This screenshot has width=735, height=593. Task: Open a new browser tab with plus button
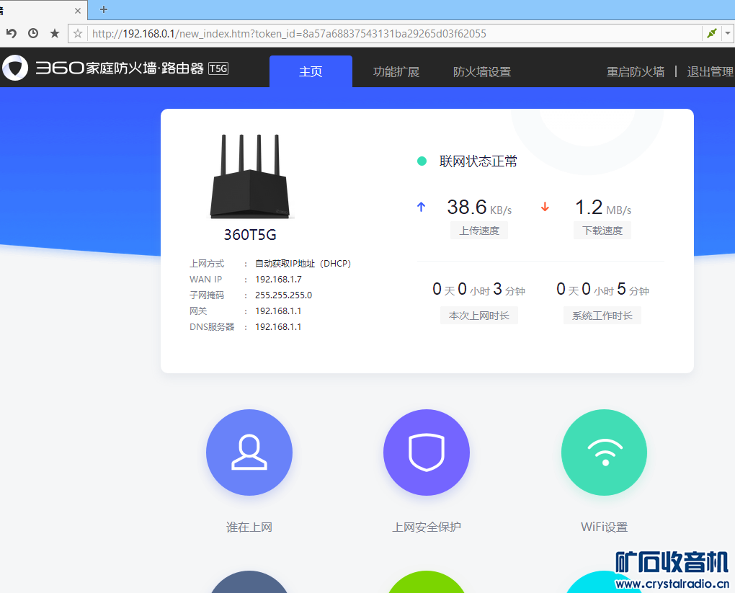point(104,9)
